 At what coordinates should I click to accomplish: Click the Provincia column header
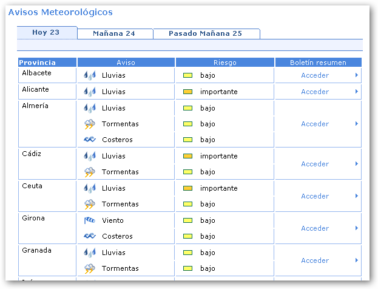pyautogui.click(x=38, y=63)
